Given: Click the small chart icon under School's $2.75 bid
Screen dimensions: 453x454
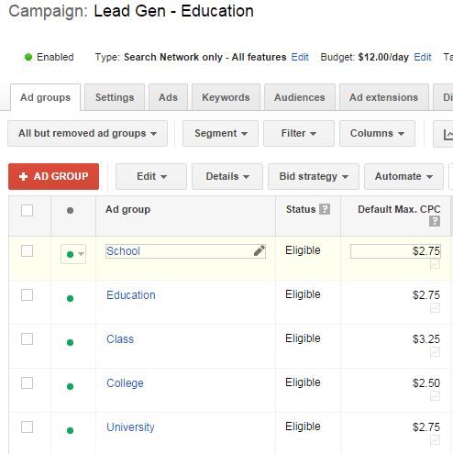Looking at the screenshot, I should coord(435,264).
